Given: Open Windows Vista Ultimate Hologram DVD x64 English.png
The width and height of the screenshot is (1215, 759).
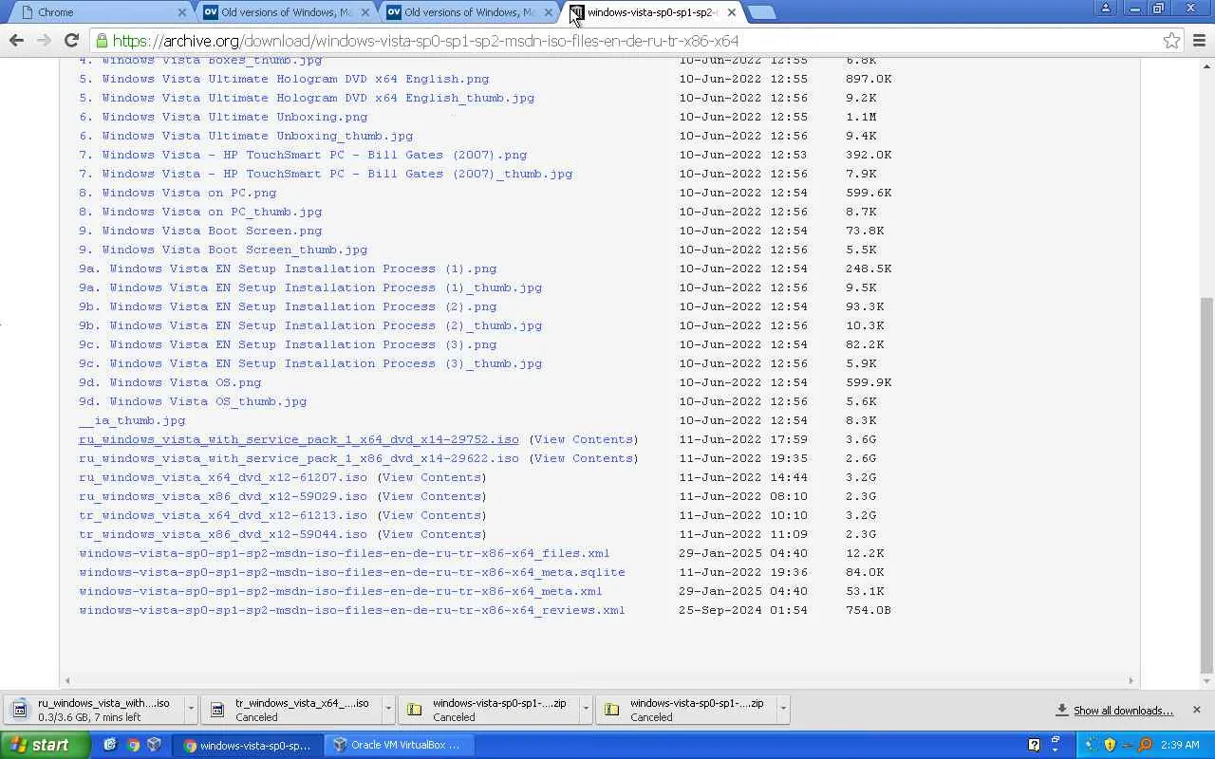Looking at the screenshot, I should (284, 79).
